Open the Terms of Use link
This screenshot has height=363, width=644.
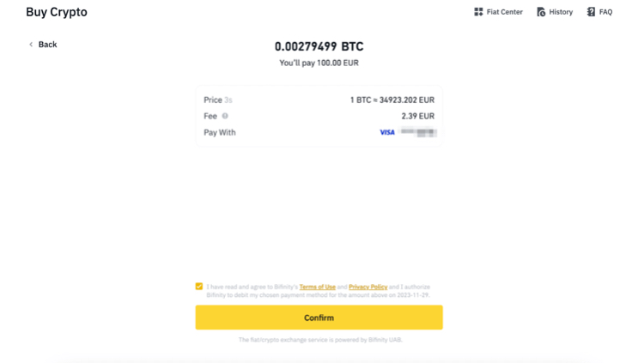318,287
